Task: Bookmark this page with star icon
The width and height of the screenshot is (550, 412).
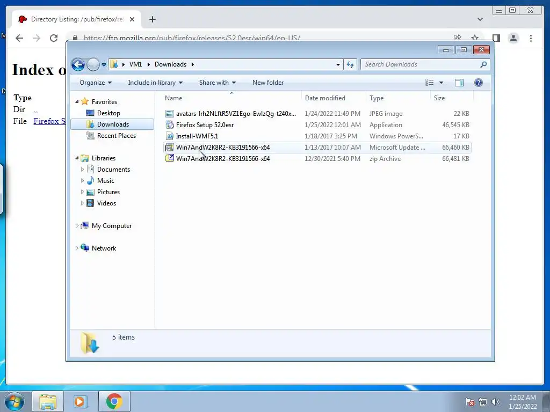Action: pos(475,37)
